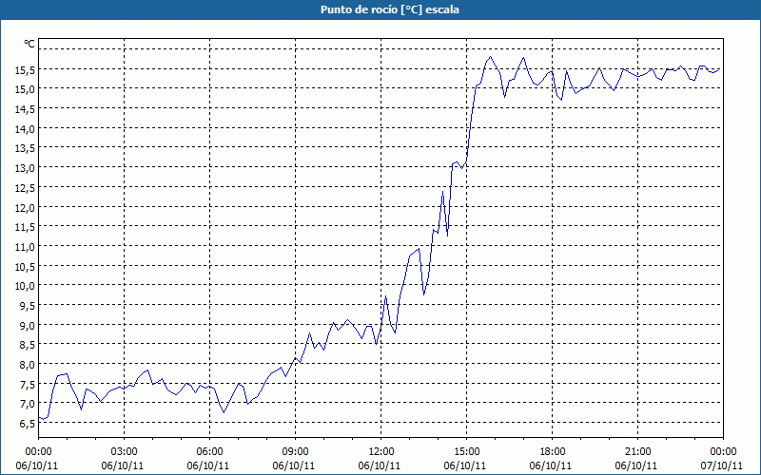Select the 15,0 value on the vertical axis
The height and width of the screenshot is (475, 761).
pos(25,89)
